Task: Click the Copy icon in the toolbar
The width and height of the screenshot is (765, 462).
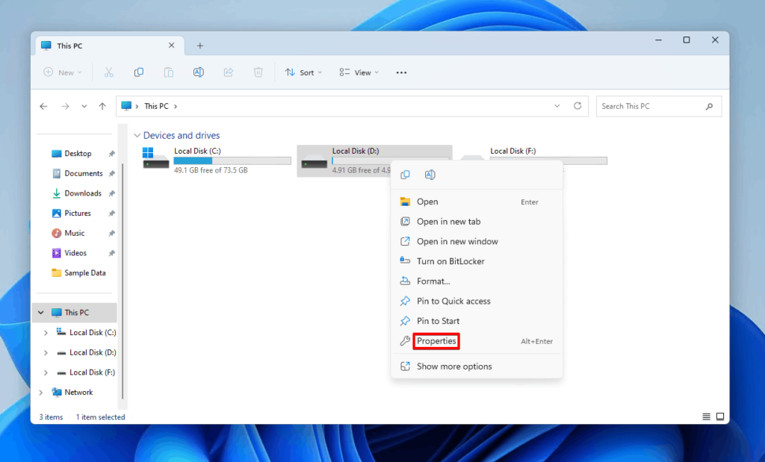Action: [138, 72]
